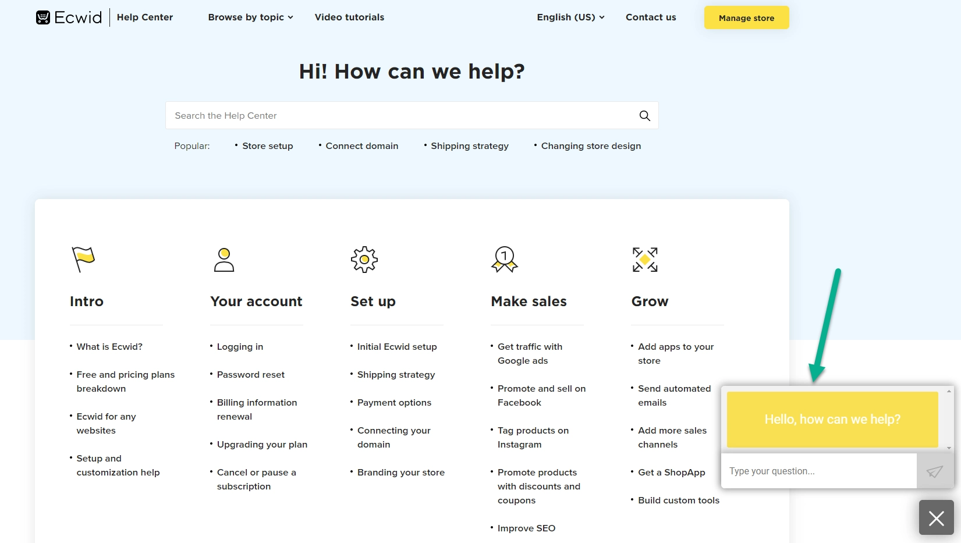Open Promote products with discounts and coupons

[x=539, y=487]
